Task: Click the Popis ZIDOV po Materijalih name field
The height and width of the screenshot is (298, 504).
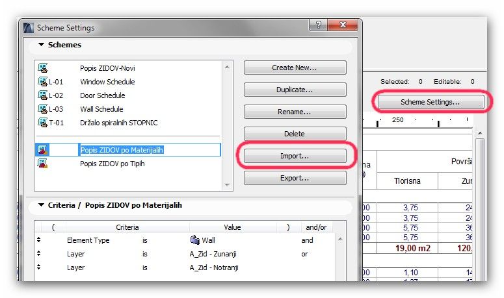Action: coord(150,150)
